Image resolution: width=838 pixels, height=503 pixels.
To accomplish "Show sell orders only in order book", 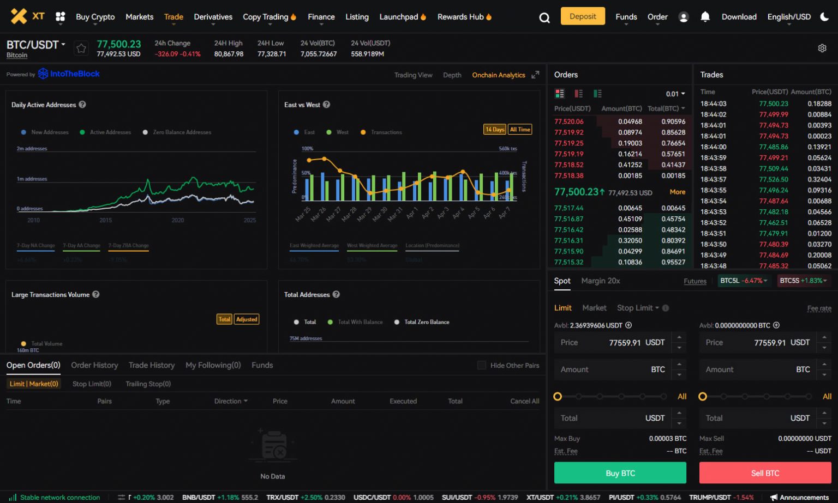I will 578,94.
